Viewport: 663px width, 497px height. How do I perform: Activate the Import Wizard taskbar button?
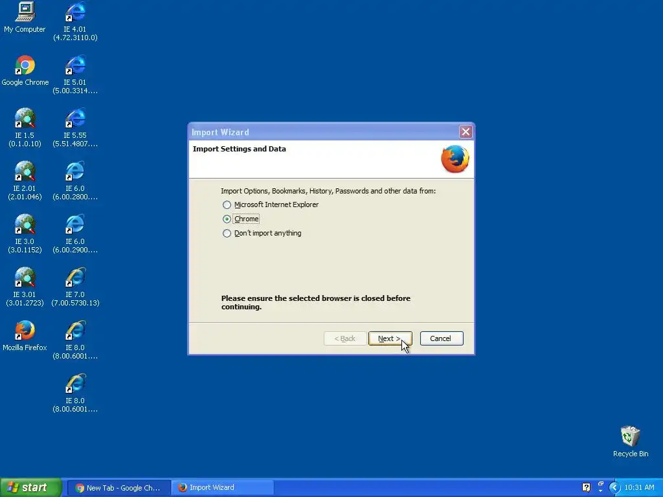(223, 488)
